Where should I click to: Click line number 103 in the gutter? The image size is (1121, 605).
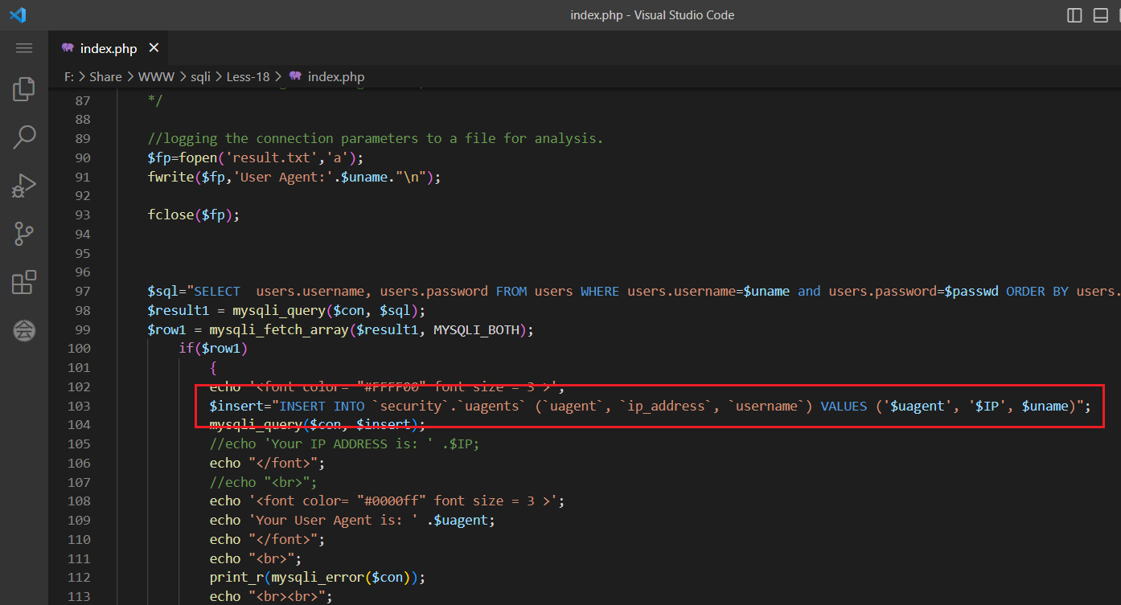tap(79, 406)
